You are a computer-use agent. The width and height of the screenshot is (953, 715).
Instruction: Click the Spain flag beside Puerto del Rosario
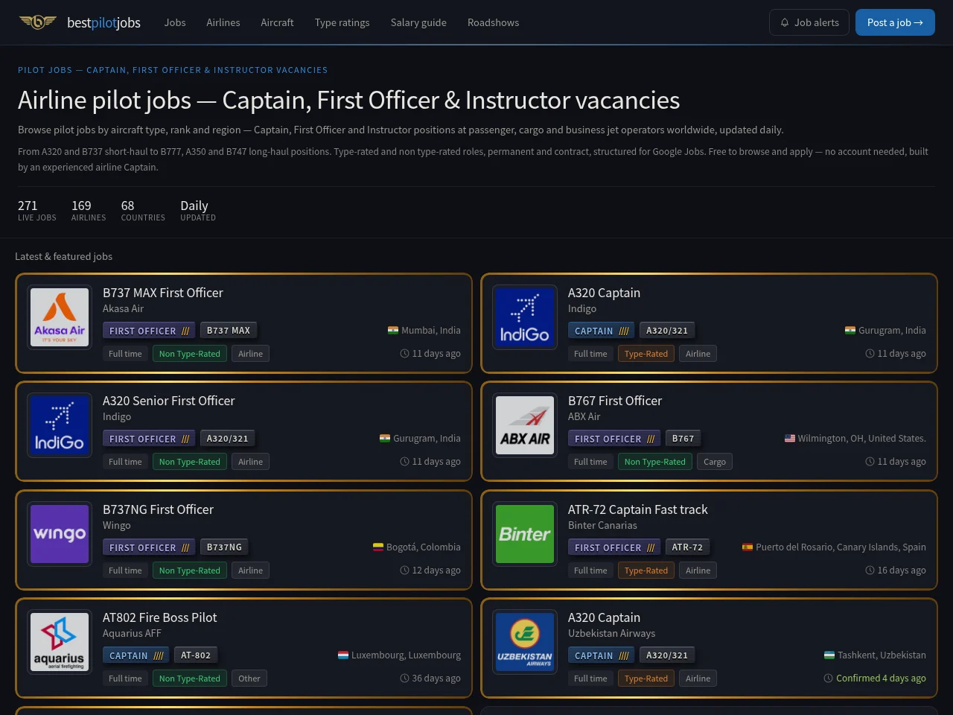pos(748,547)
